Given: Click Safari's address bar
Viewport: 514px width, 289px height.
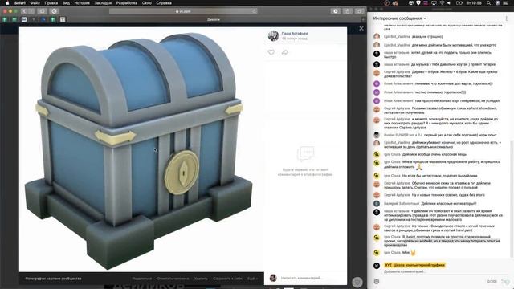Looking at the screenshot, I should pos(183,11).
